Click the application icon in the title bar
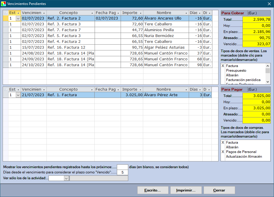 (x=4, y=4)
